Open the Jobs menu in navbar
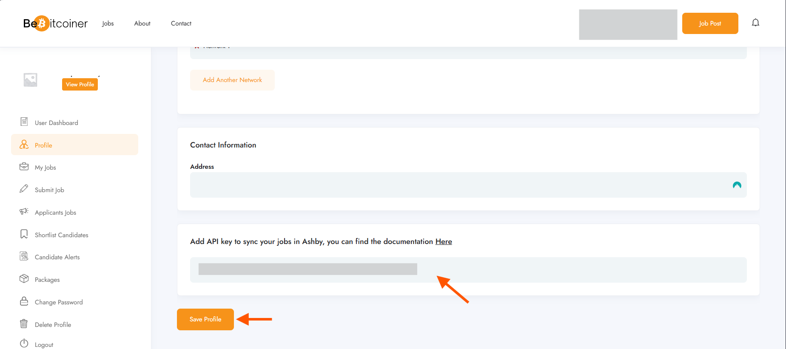Viewport: 786px width, 349px height. click(108, 23)
